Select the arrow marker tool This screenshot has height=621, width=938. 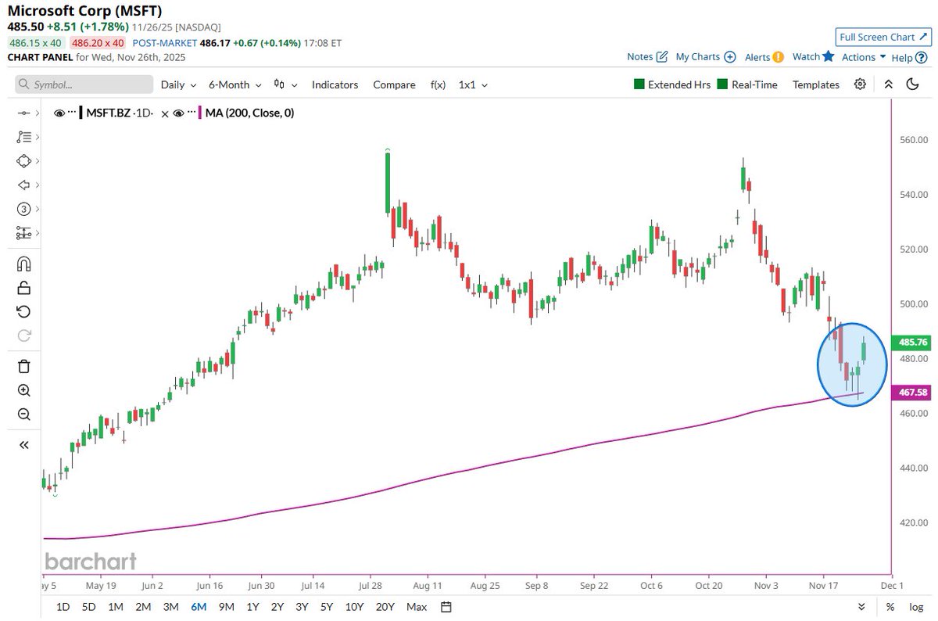click(x=23, y=185)
